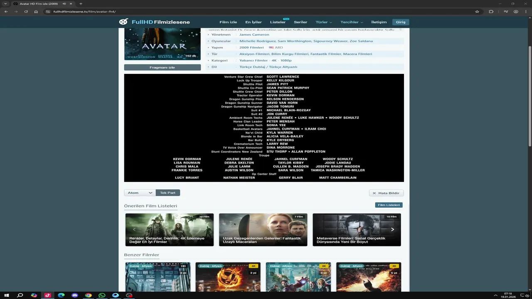Click the Fragmanı izle button
532x299 pixels.
(x=162, y=67)
